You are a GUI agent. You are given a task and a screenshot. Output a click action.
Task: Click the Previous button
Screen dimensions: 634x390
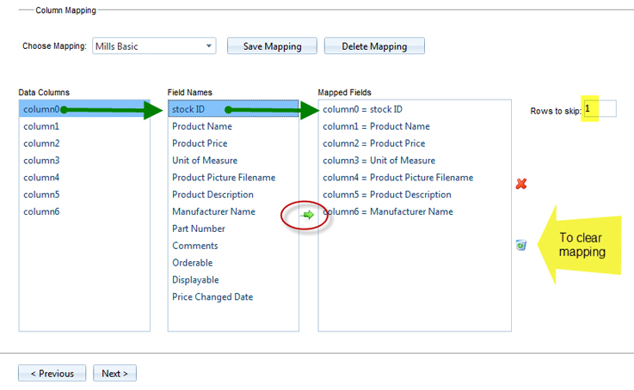[52, 374]
